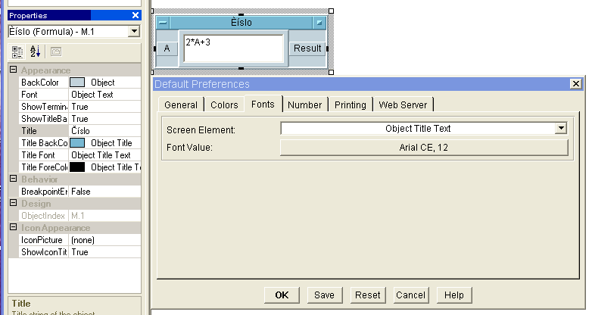The width and height of the screenshot is (592, 315).
Task: Click the Title BackColor color swatch
Action: click(x=77, y=143)
